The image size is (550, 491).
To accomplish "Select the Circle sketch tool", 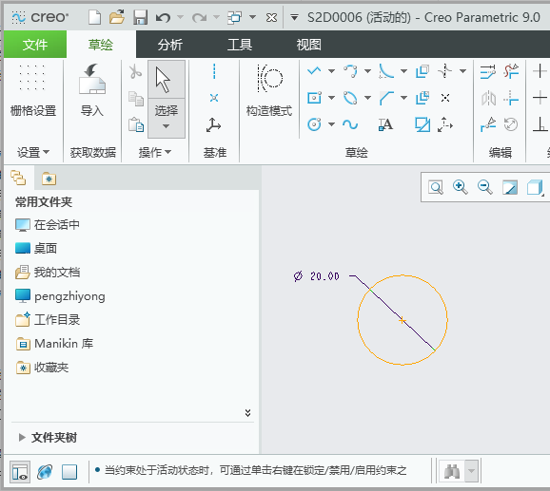I will (x=314, y=124).
